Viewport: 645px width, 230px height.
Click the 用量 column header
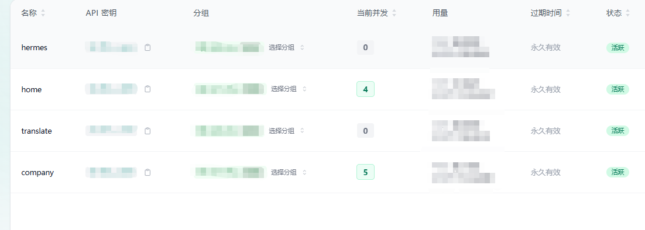pos(440,13)
